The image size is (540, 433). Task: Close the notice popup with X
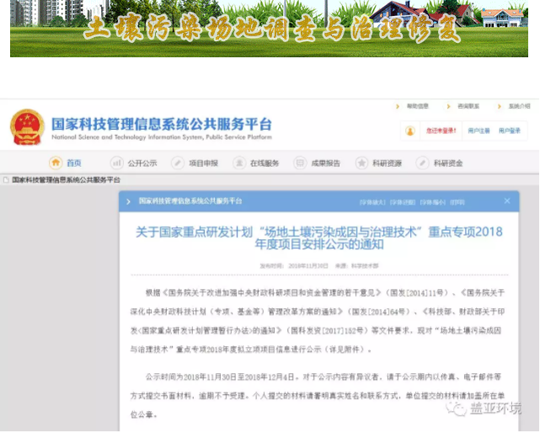pos(507,201)
